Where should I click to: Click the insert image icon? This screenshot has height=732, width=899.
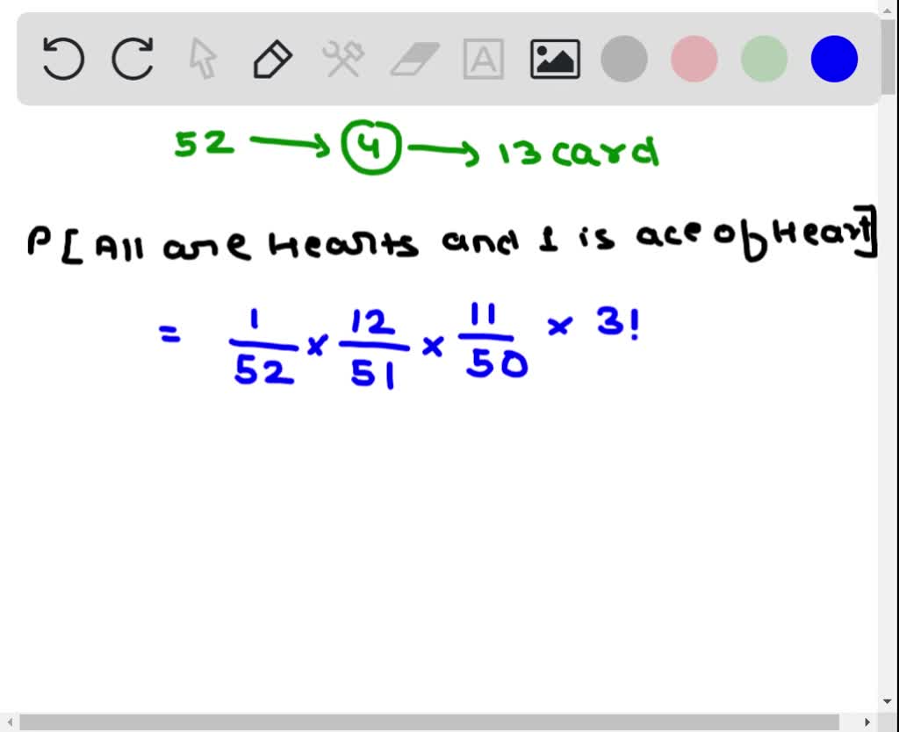point(555,59)
